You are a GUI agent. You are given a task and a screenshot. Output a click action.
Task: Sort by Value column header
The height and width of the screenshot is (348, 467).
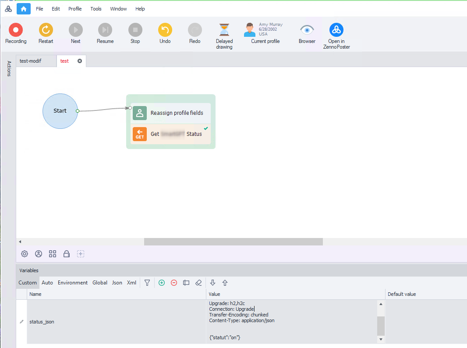295,294
